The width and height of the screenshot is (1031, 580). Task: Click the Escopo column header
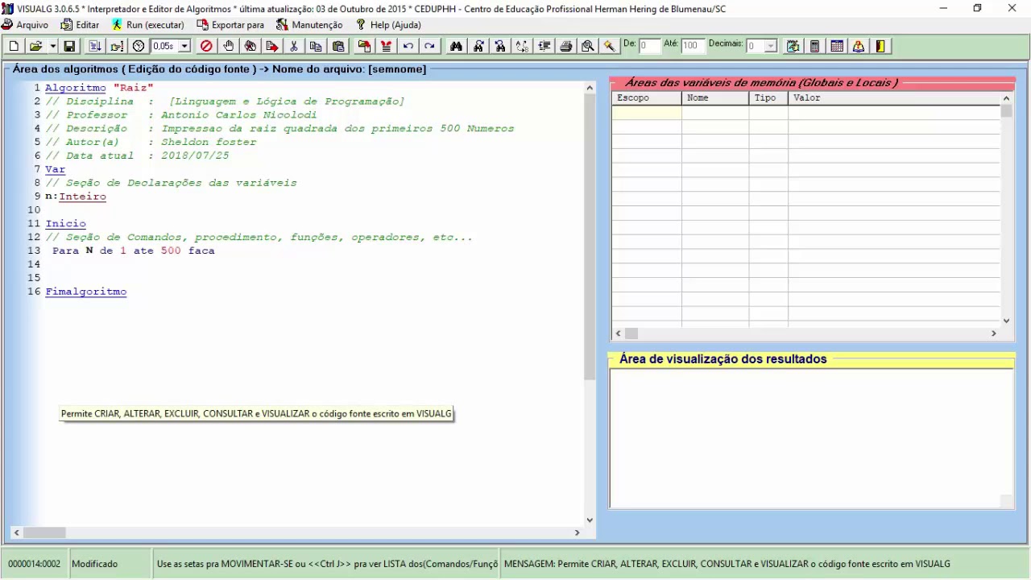tap(647, 97)
